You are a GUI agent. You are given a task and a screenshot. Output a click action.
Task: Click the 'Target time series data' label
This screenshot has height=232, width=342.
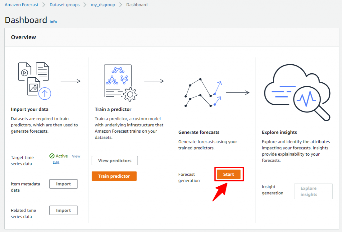coord(22,161)
